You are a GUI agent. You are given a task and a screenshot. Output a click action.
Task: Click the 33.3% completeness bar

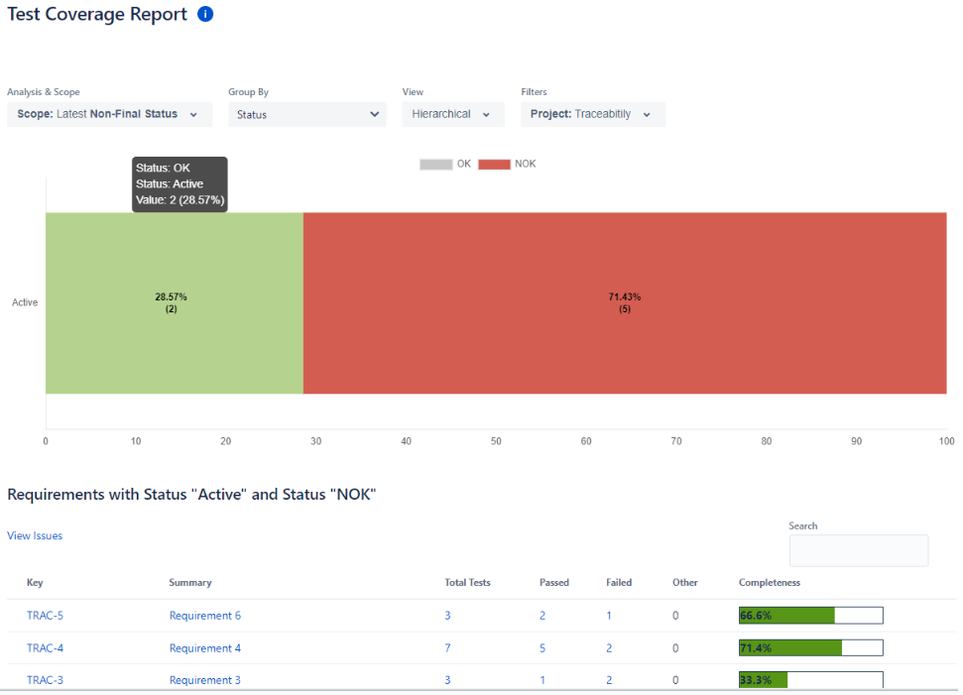click(810, 680)
